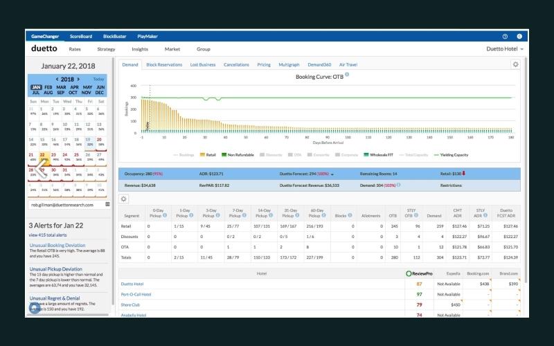Show info icon next to 0-Day Pickup
The width and height of the screenshot is (554, 346).
(165, 215)
